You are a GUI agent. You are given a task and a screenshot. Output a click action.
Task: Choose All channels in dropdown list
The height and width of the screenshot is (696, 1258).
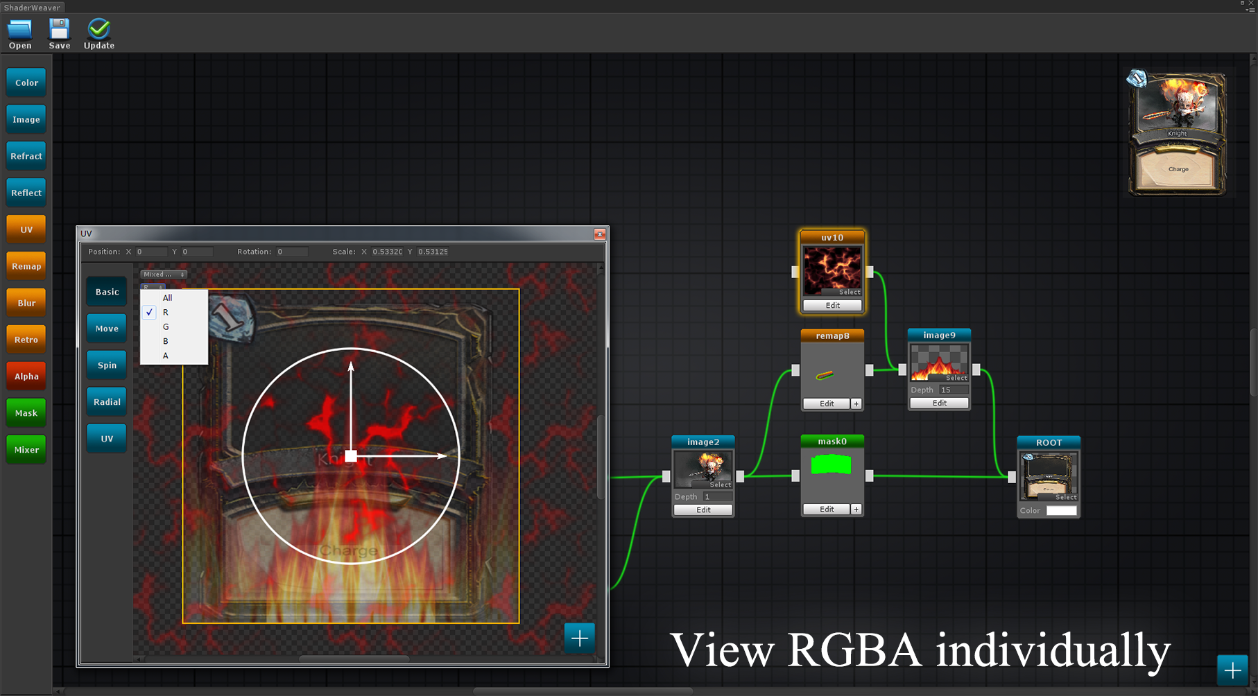pos(174,297)
